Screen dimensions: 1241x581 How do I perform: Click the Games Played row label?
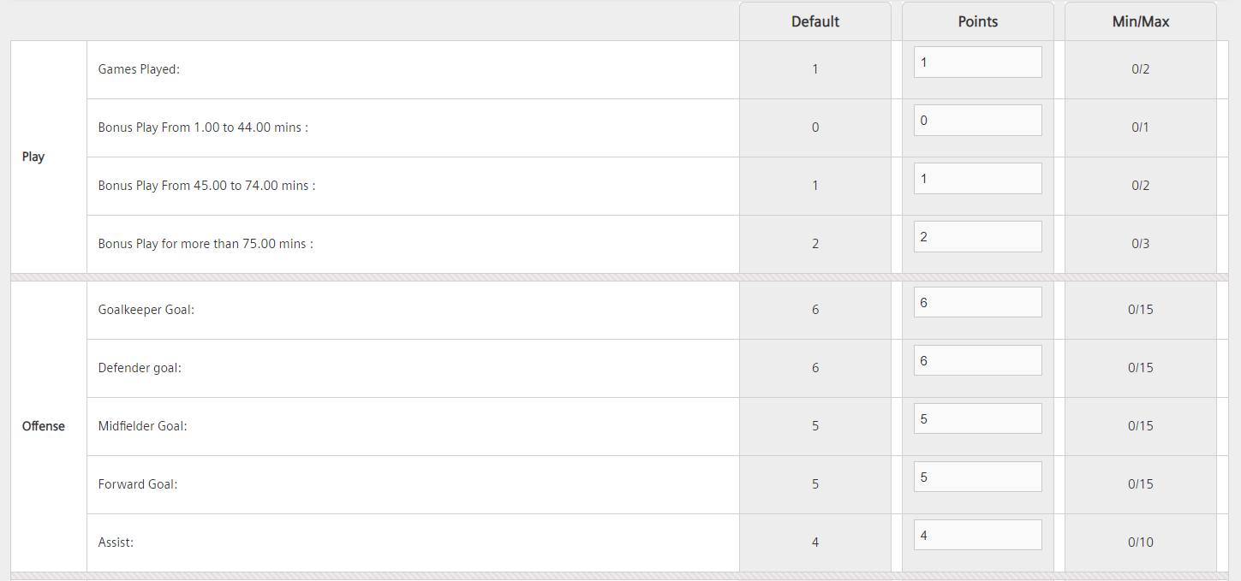pyautogui.click(x=139, y=69)
